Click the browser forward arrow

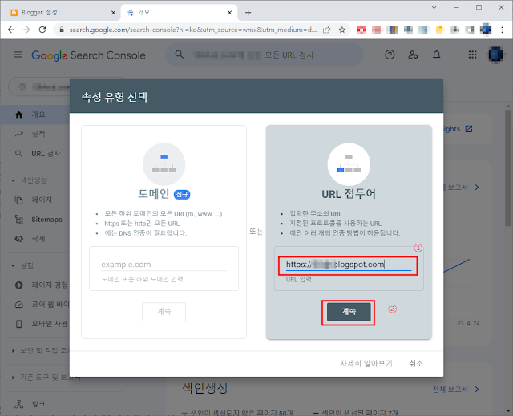tap(26, 30)
